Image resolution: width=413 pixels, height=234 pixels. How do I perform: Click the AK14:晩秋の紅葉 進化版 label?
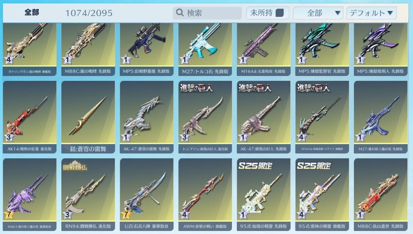[x=30, y=149]
